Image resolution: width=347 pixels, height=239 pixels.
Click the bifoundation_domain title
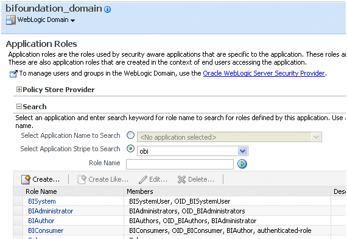point(54,9)
